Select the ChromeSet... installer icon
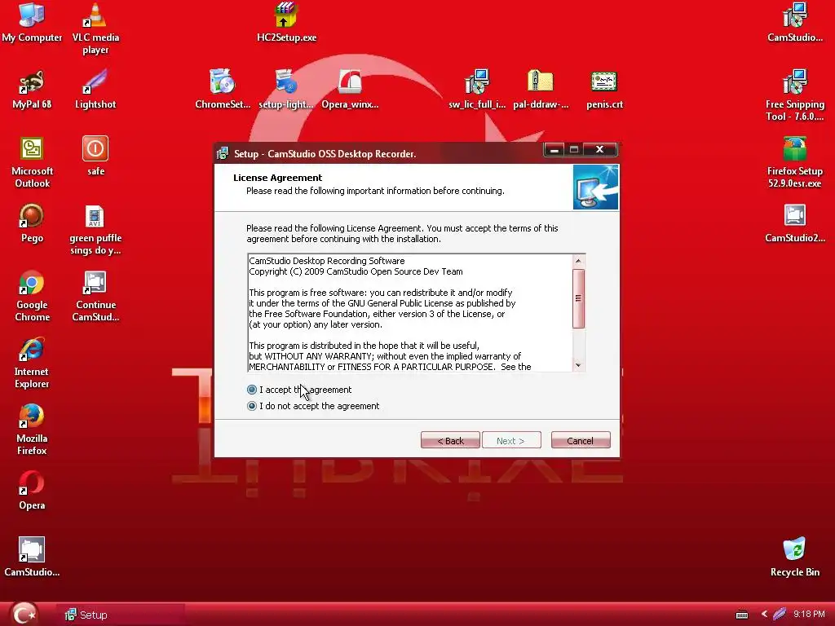 (x=223, y=89)
